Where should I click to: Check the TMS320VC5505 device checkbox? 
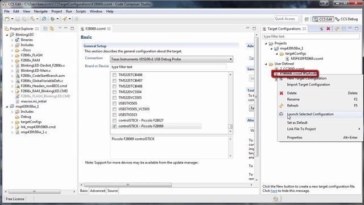coord(114,97)
